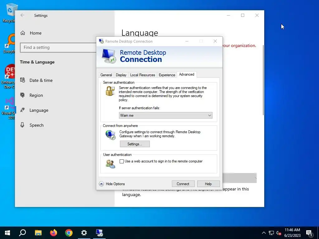Close the Settings window
Image resolution: width=319 pixels, height=239 pixels.
click(x=257, y=15)
